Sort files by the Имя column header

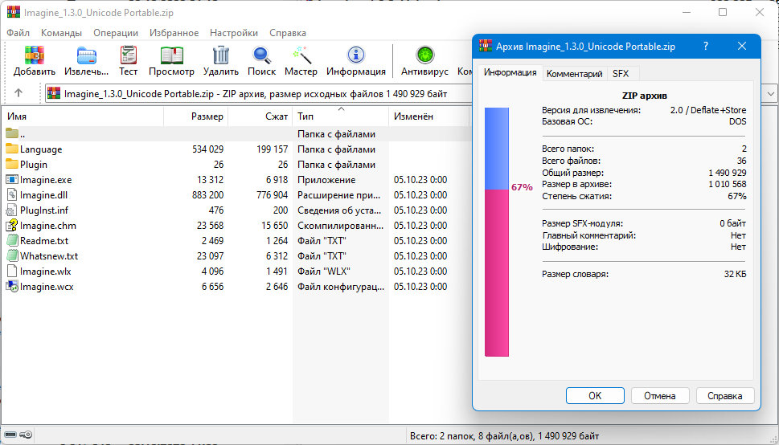(x=80, y=116)
